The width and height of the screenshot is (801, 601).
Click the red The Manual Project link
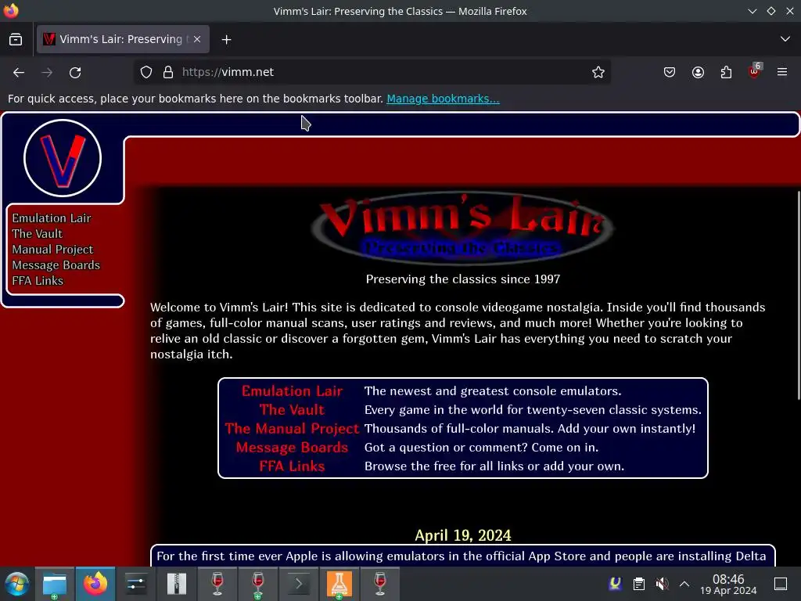293,428
